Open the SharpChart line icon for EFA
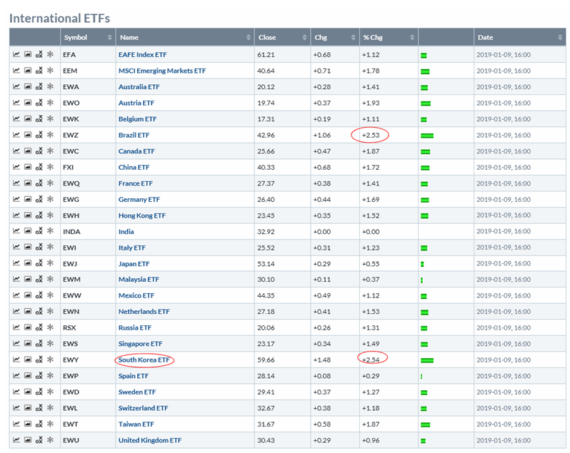This screenshot has width=570, height=453. pyautogui.click(x=16, y=54)
